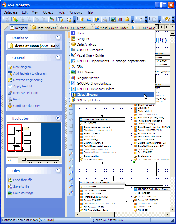The width and height of the screenshot is (176, 224).
Task: Switch to the Data Analysis tab
Action: pyautogui.click(x=44, y=28)
